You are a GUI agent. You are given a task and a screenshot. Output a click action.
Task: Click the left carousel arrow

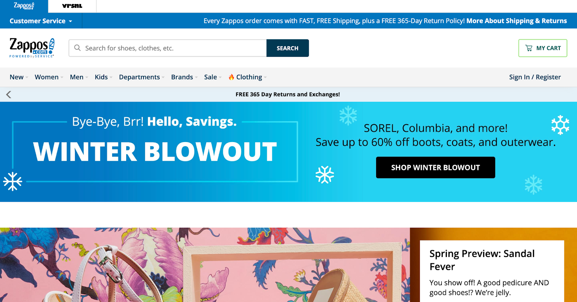click(x=8, y=94)
